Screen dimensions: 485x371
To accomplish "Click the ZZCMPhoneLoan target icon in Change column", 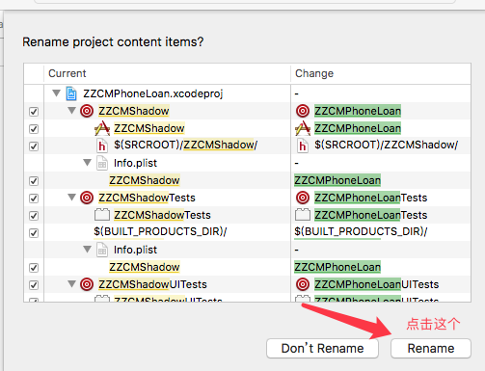I will tap(303, 111).
